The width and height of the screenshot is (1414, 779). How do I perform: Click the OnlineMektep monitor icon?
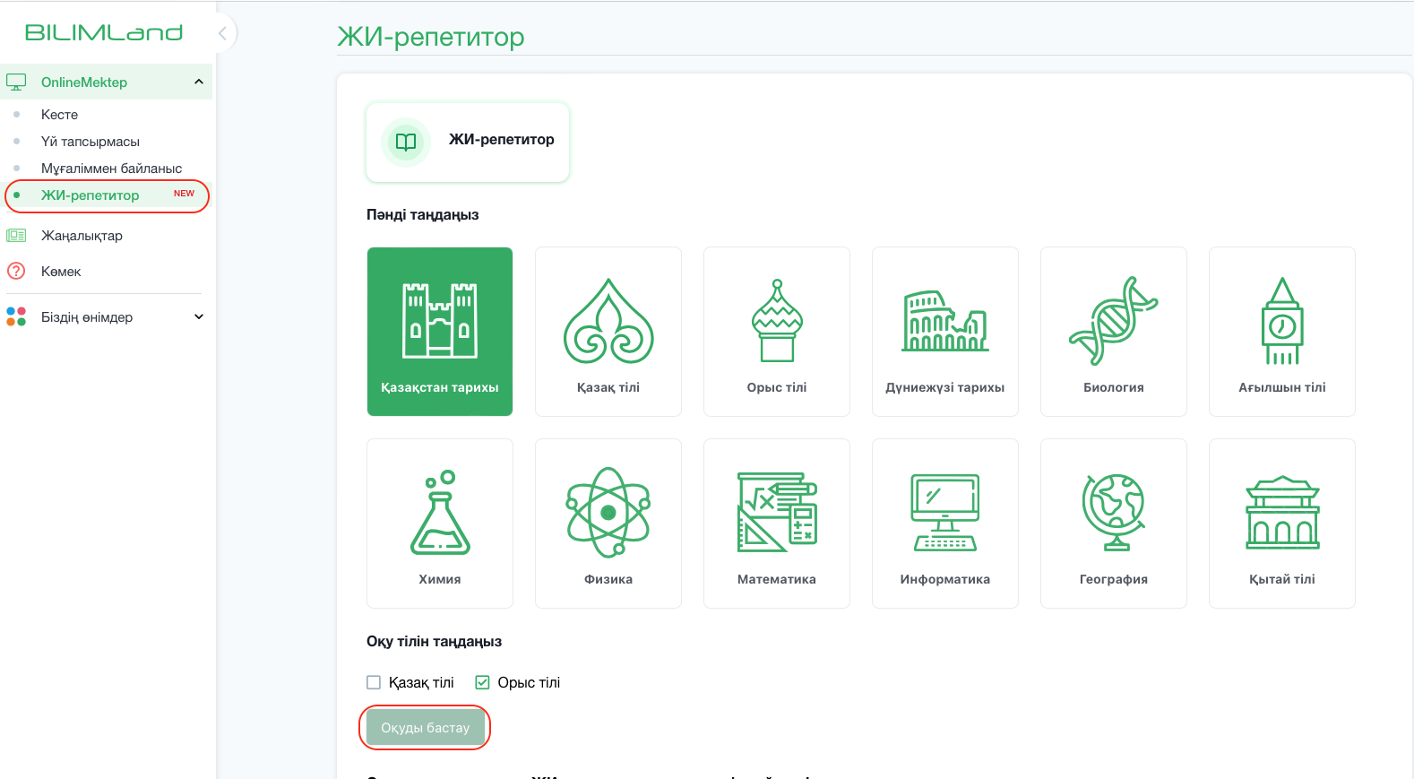pos(16,82)
